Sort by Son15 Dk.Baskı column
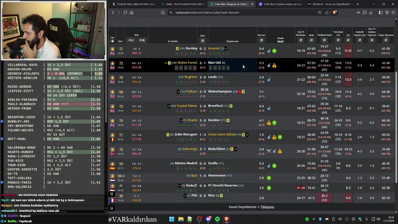This screenshot has height=224, width=398. point(301,40)
